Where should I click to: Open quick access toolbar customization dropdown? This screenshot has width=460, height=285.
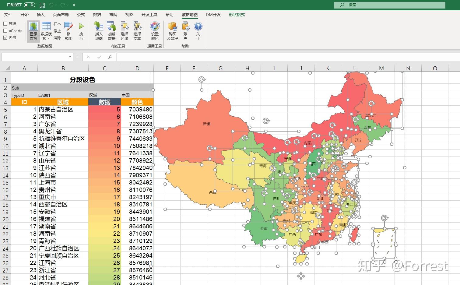[74, 5]
